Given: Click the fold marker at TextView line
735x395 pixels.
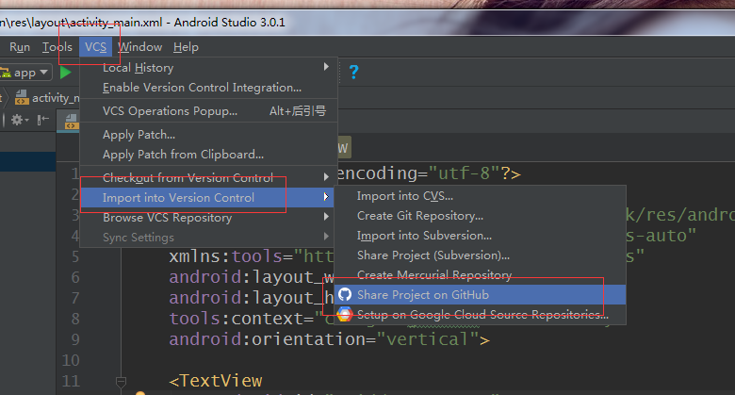Looking at the screenshot, I should tap(121, 382).
